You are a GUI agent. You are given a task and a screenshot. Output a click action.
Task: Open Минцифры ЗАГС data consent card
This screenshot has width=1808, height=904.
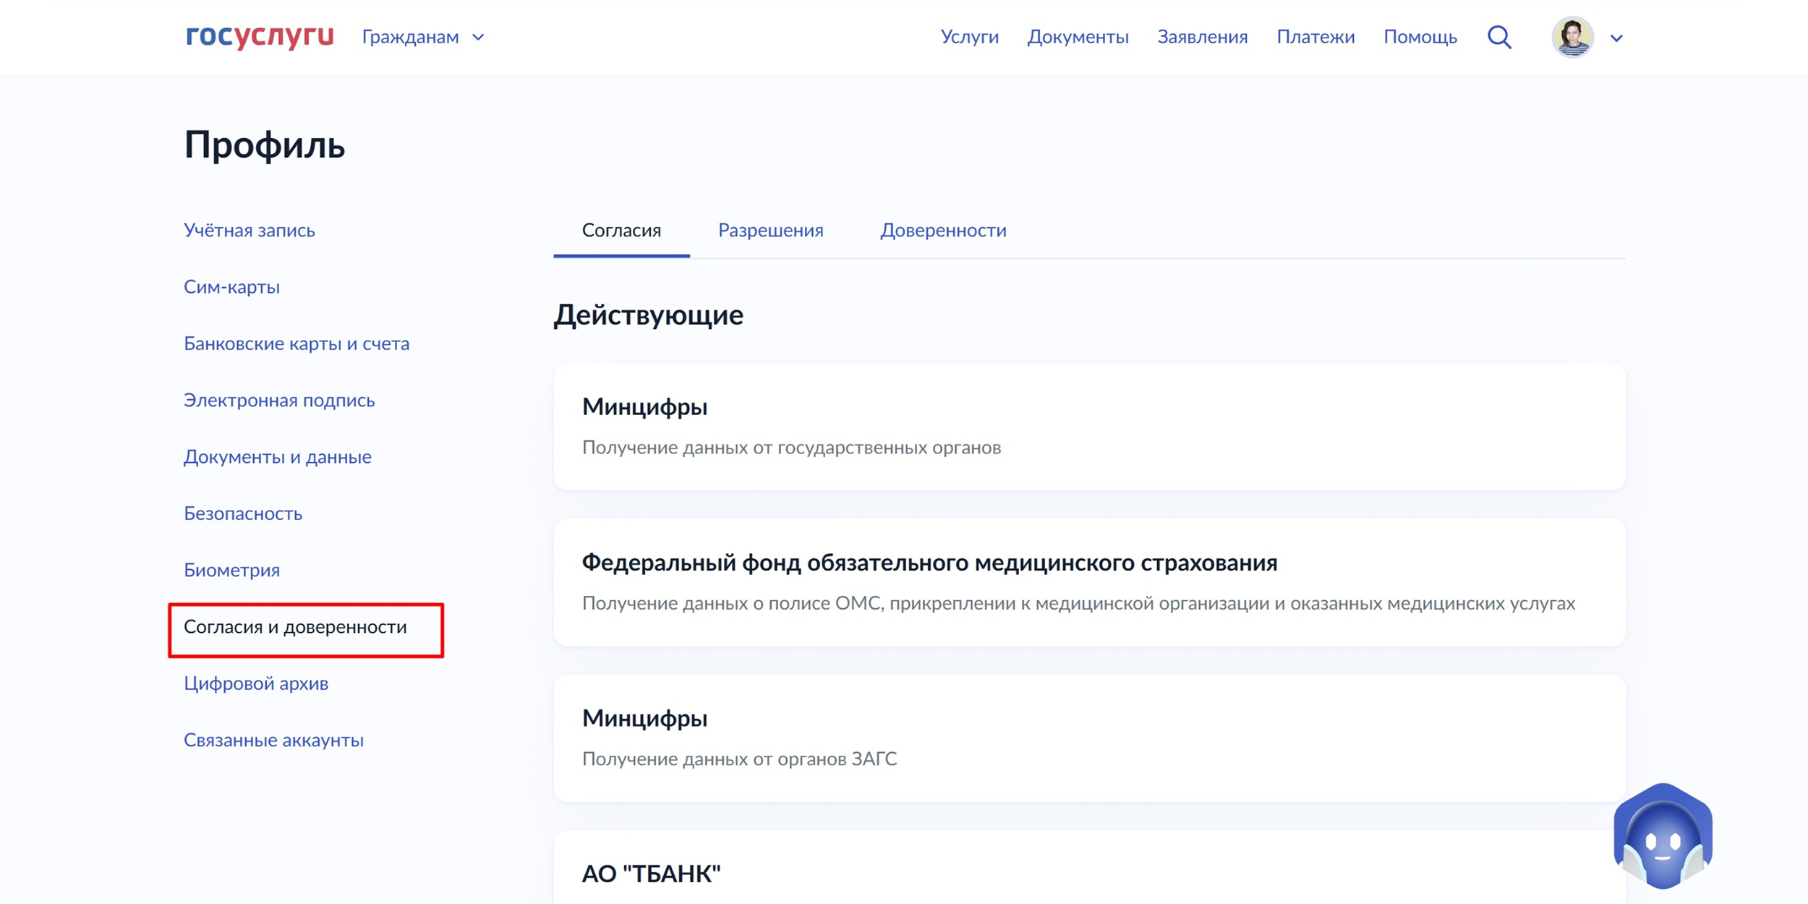click(1089, 738)
